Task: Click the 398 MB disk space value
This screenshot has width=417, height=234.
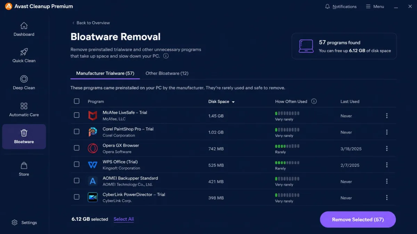Action: pos(216,198)
